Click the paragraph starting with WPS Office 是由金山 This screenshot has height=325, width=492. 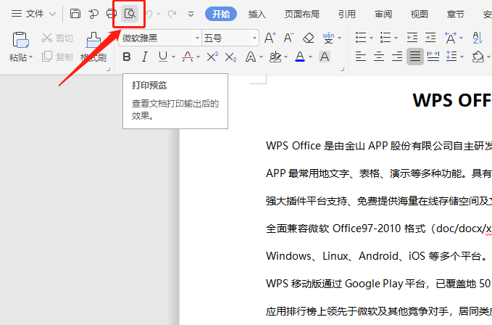point(379,146)
